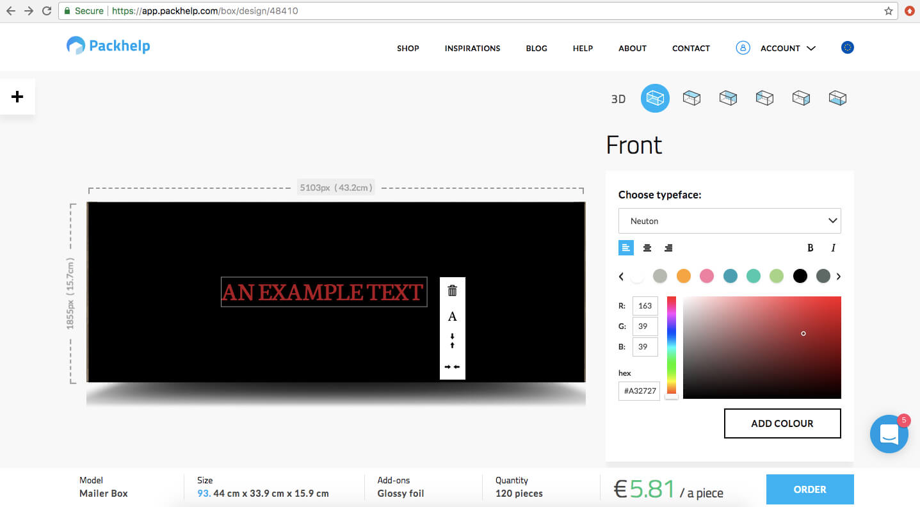Open the Neuton typeface dropdown
The width and height of the screenshot is (920, 507).
[x=729, y=221]
